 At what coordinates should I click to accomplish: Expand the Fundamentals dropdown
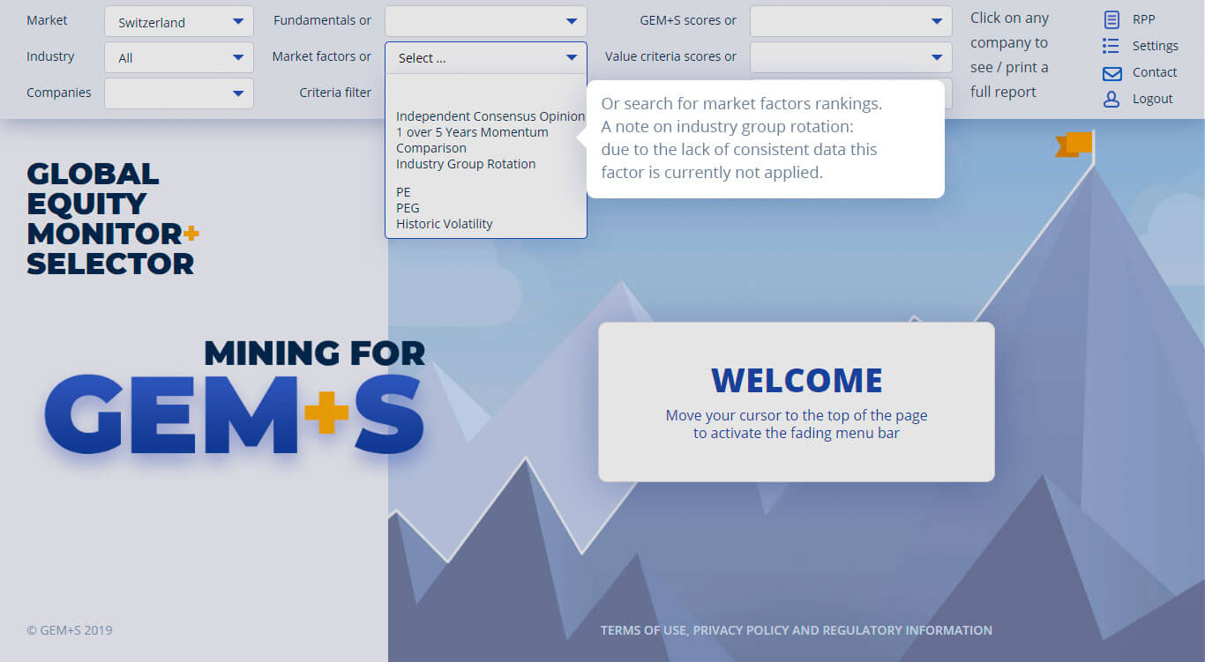pyautogui.click(x=485, y=21)
